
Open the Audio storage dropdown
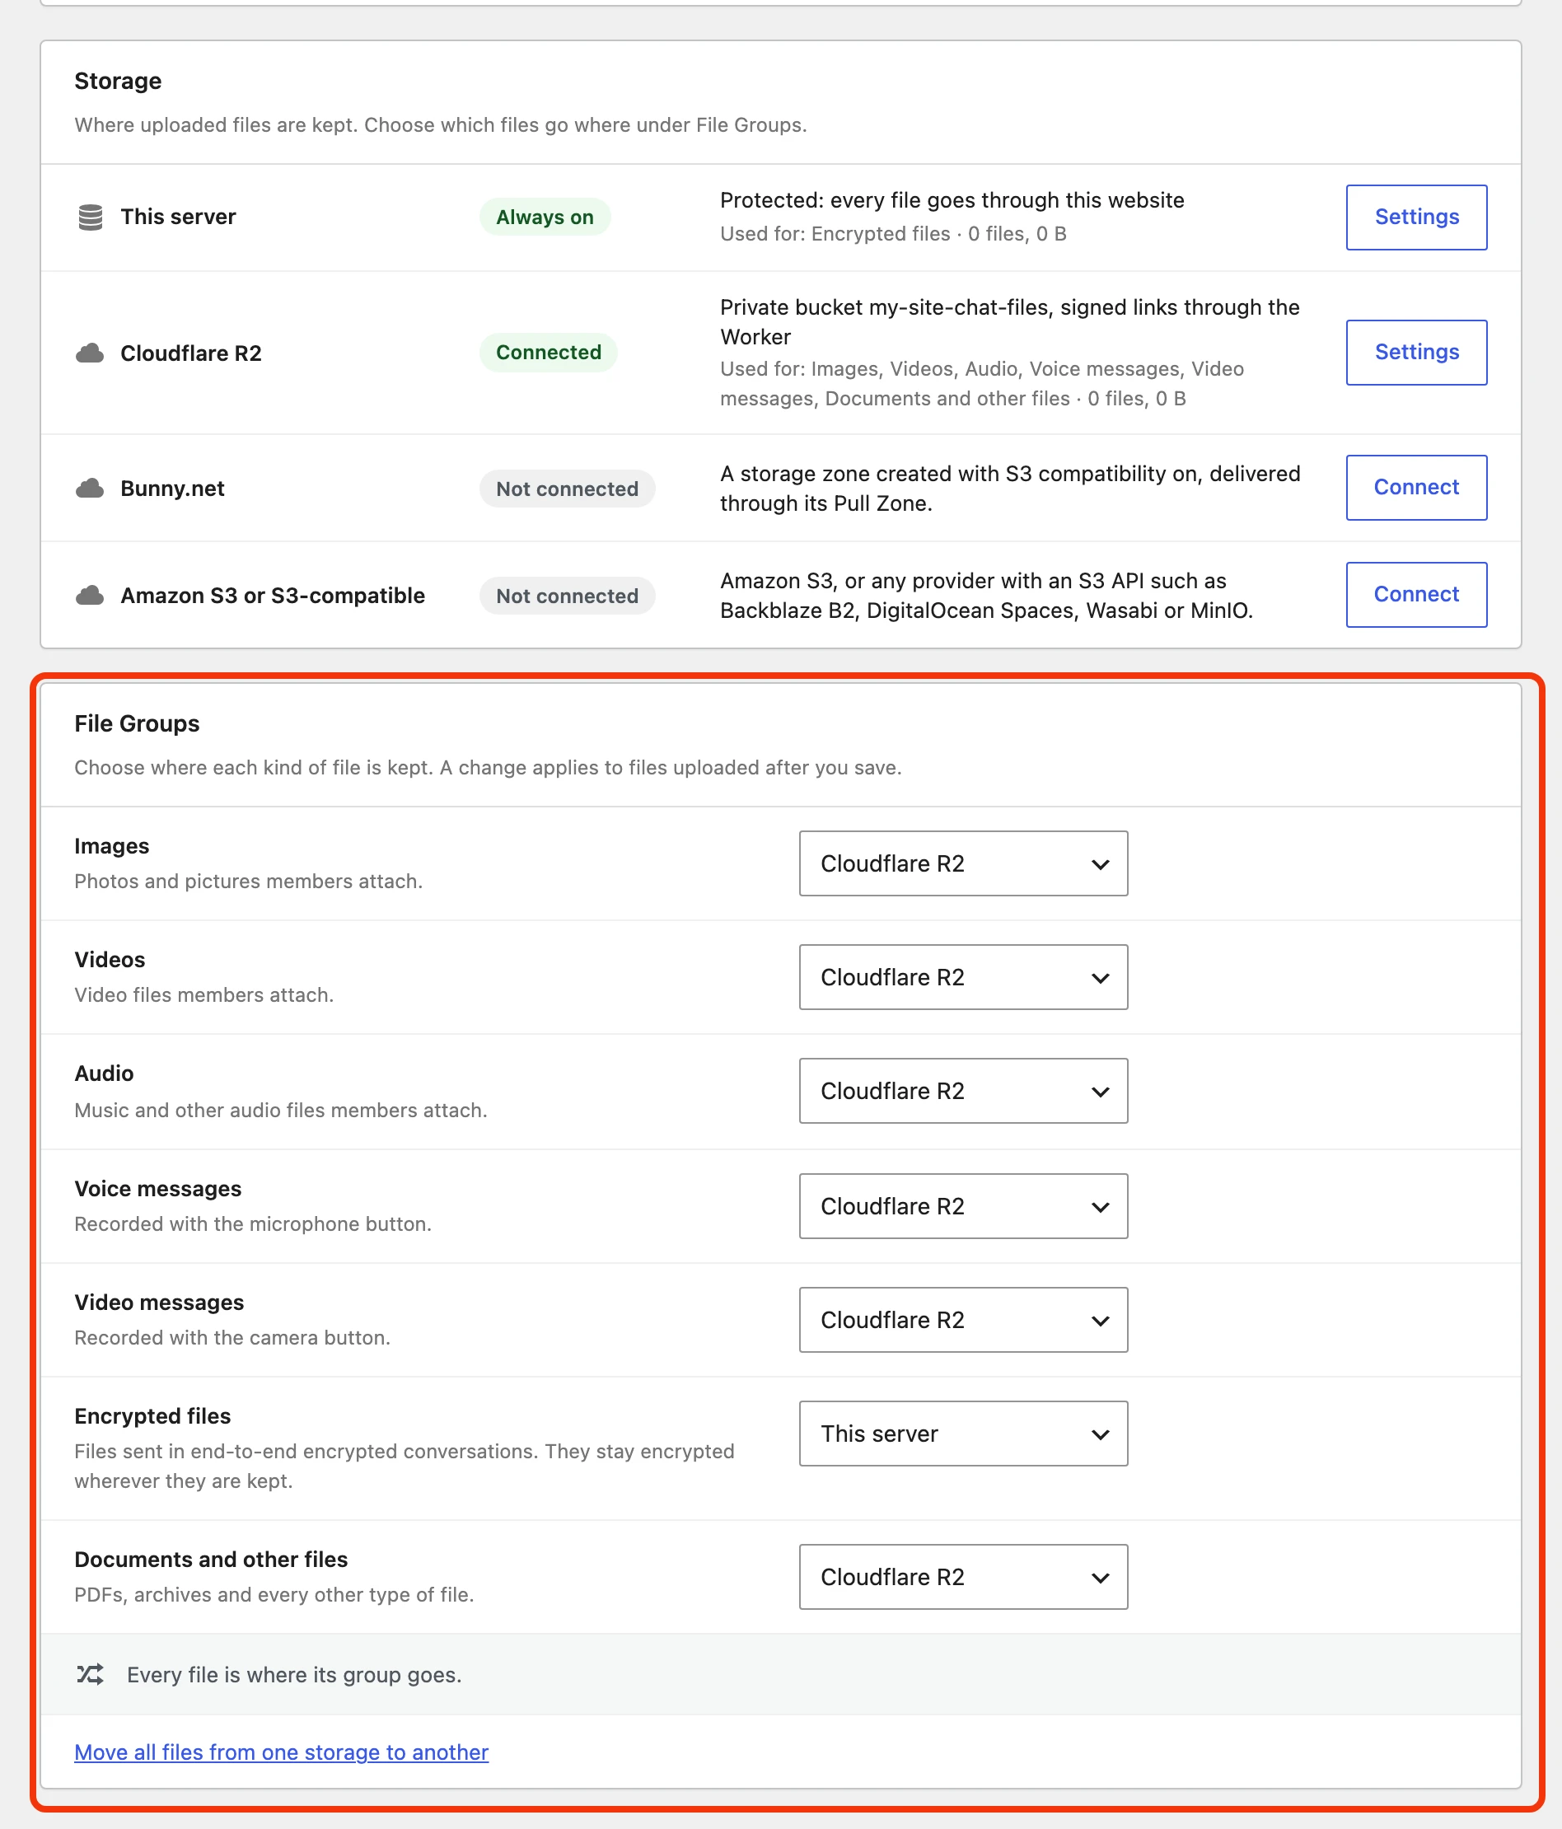click(x=964, y=1091)
